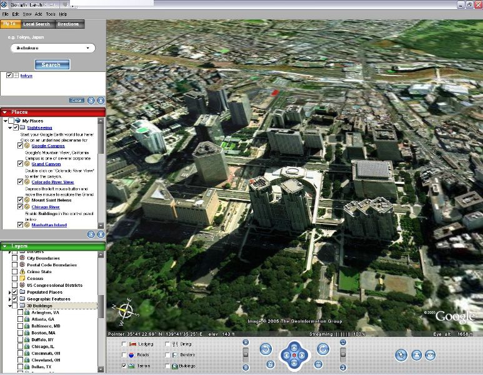
Task: Click the tilt up button above tilt slider
Action: tap(343, 342)
